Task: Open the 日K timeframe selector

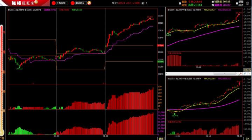Action: (247, 138)
